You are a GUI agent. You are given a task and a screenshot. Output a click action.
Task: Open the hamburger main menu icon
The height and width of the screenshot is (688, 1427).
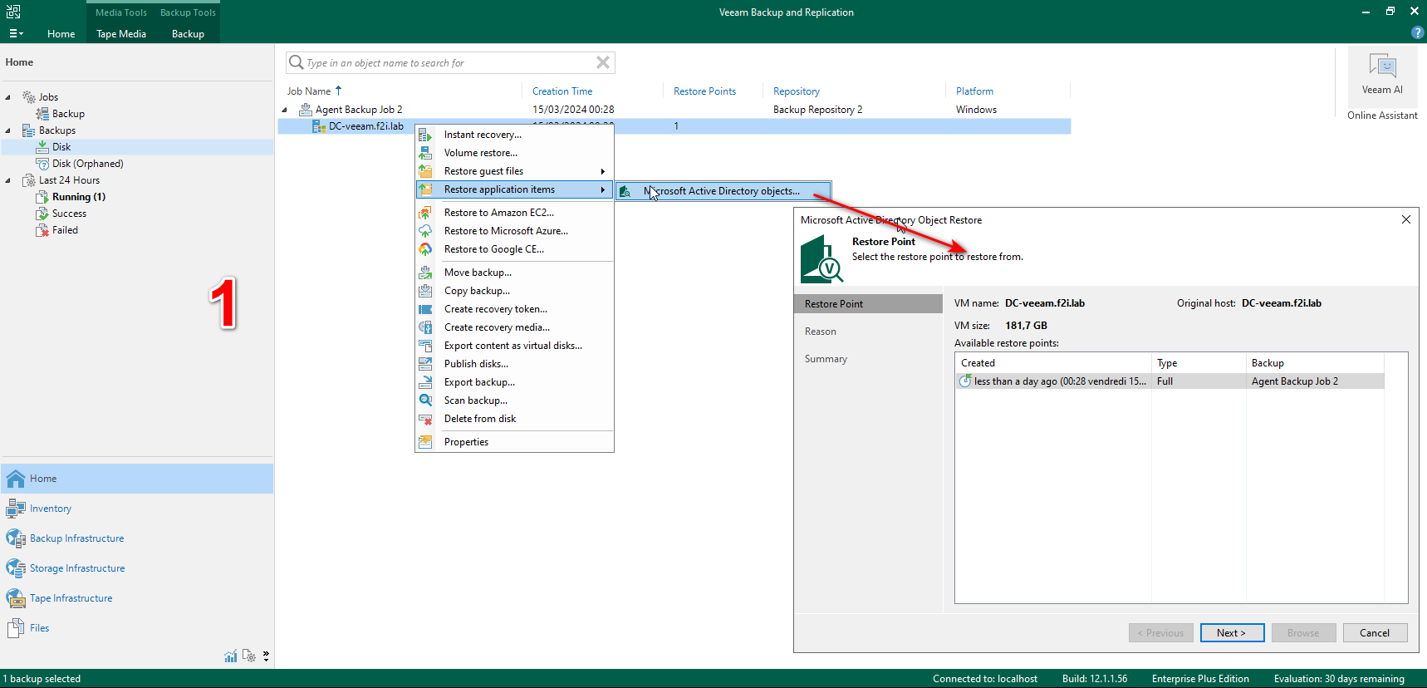(16, 34)
